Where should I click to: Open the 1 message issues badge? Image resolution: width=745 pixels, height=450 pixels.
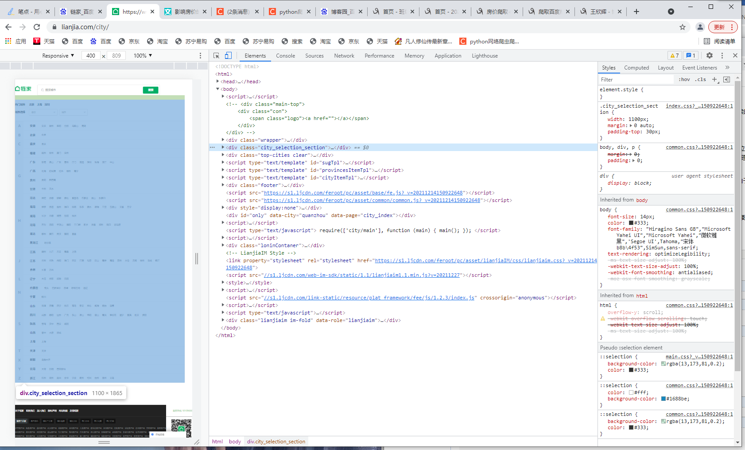point(691,55)
